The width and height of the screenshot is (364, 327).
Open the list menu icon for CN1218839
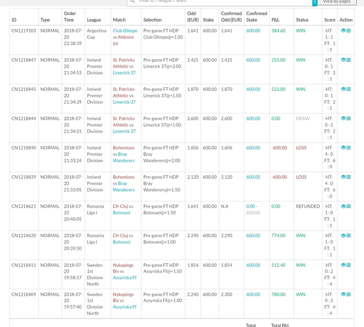(x=348, y=177)
